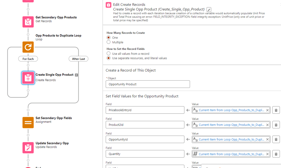Select the One records radio option
Viewport: 281px width, 168px height.
click(109, 38)
